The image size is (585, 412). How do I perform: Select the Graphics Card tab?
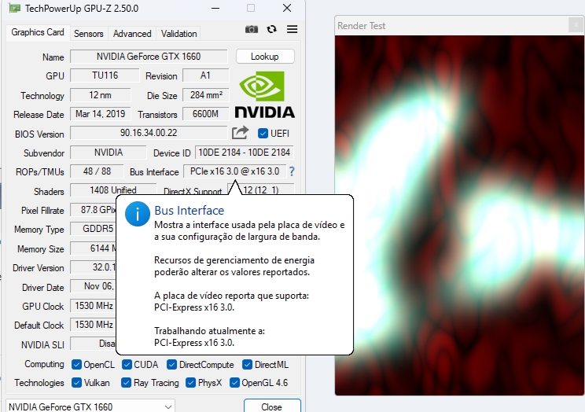point(38,32)
